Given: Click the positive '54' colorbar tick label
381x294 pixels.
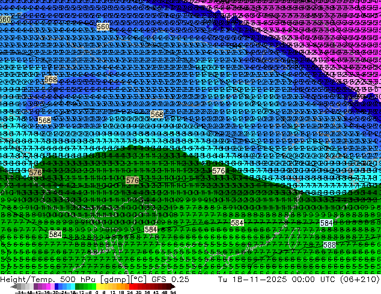Looking at the screenshot, I should pos(173,292).
